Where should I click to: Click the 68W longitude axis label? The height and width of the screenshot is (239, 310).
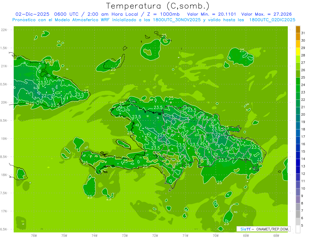[x=276, y=235]
